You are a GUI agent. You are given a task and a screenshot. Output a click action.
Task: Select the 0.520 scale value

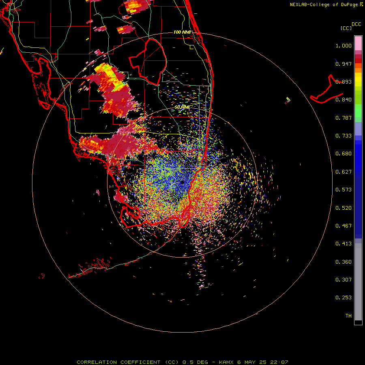(344, 208)
